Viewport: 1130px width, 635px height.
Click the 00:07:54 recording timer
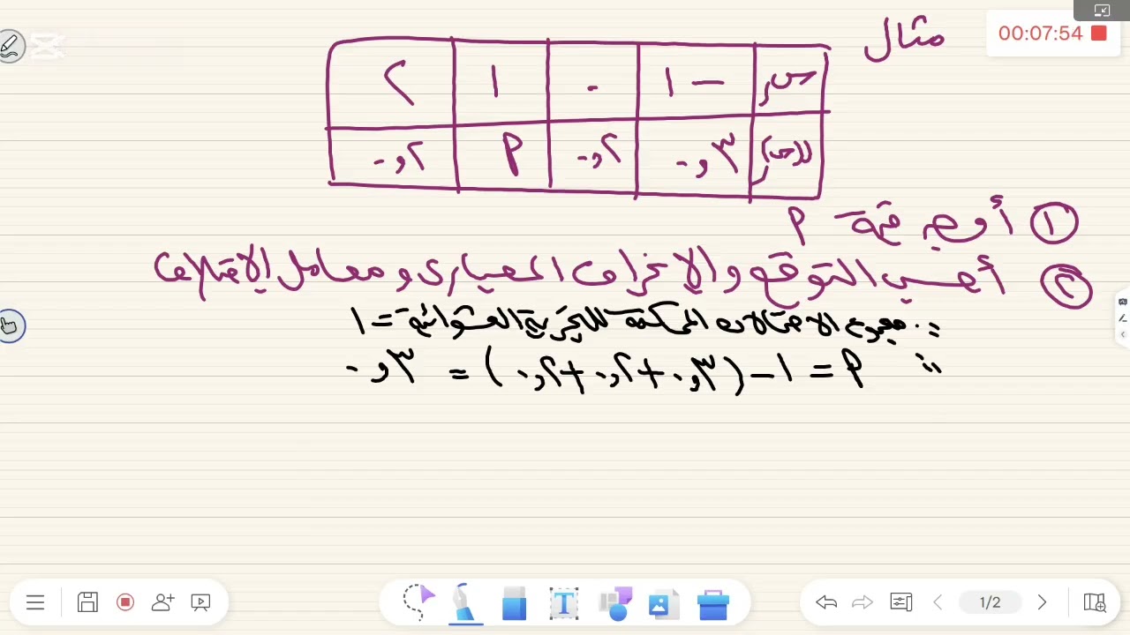click(1040, 34)
